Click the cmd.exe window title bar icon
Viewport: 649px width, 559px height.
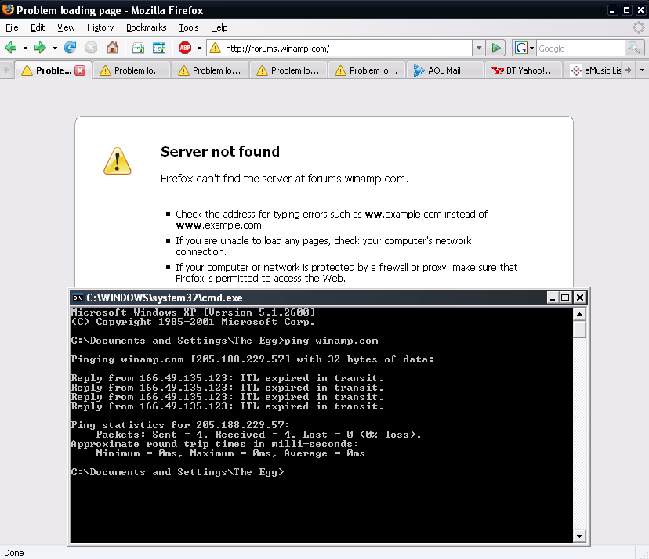coord(78,298)
